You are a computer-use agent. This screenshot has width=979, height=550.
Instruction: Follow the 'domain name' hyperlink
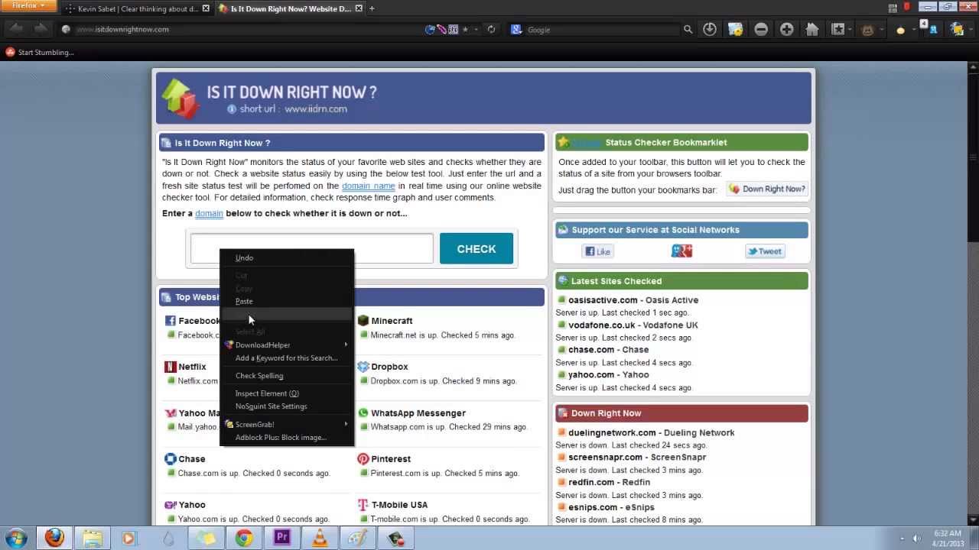(368, 186)
